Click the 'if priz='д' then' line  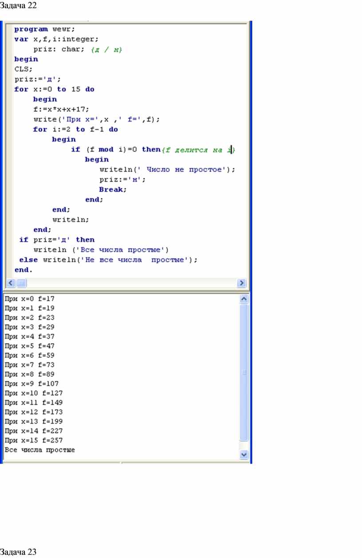(57, 240)
